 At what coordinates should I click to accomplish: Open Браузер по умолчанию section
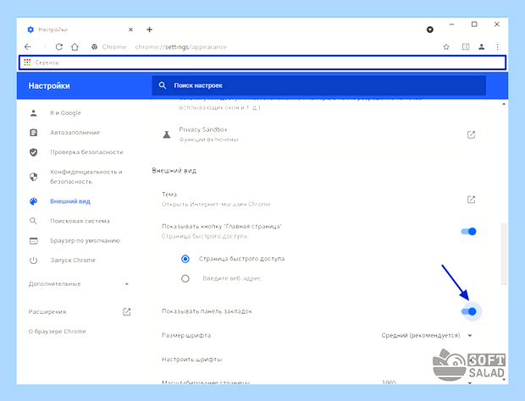pos(85,241)
